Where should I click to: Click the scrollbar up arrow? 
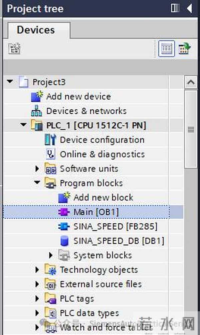[191, 82]
